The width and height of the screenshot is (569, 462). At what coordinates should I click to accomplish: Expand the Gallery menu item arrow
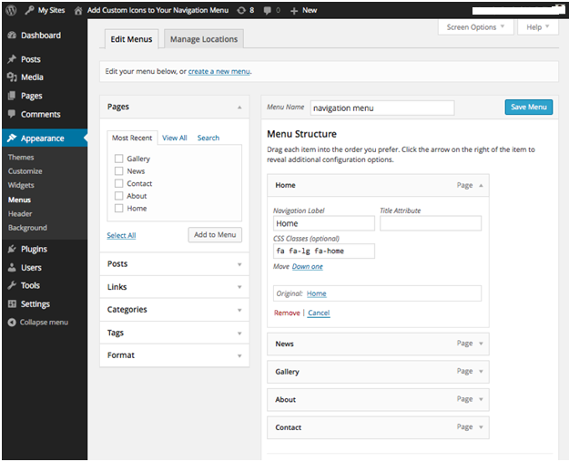click(482, 372)
